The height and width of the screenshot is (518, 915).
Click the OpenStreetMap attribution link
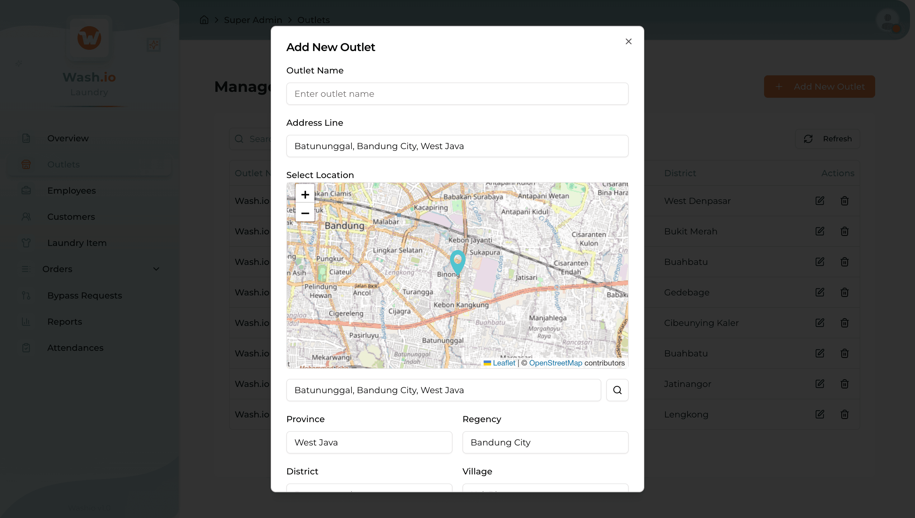(556, 363)
